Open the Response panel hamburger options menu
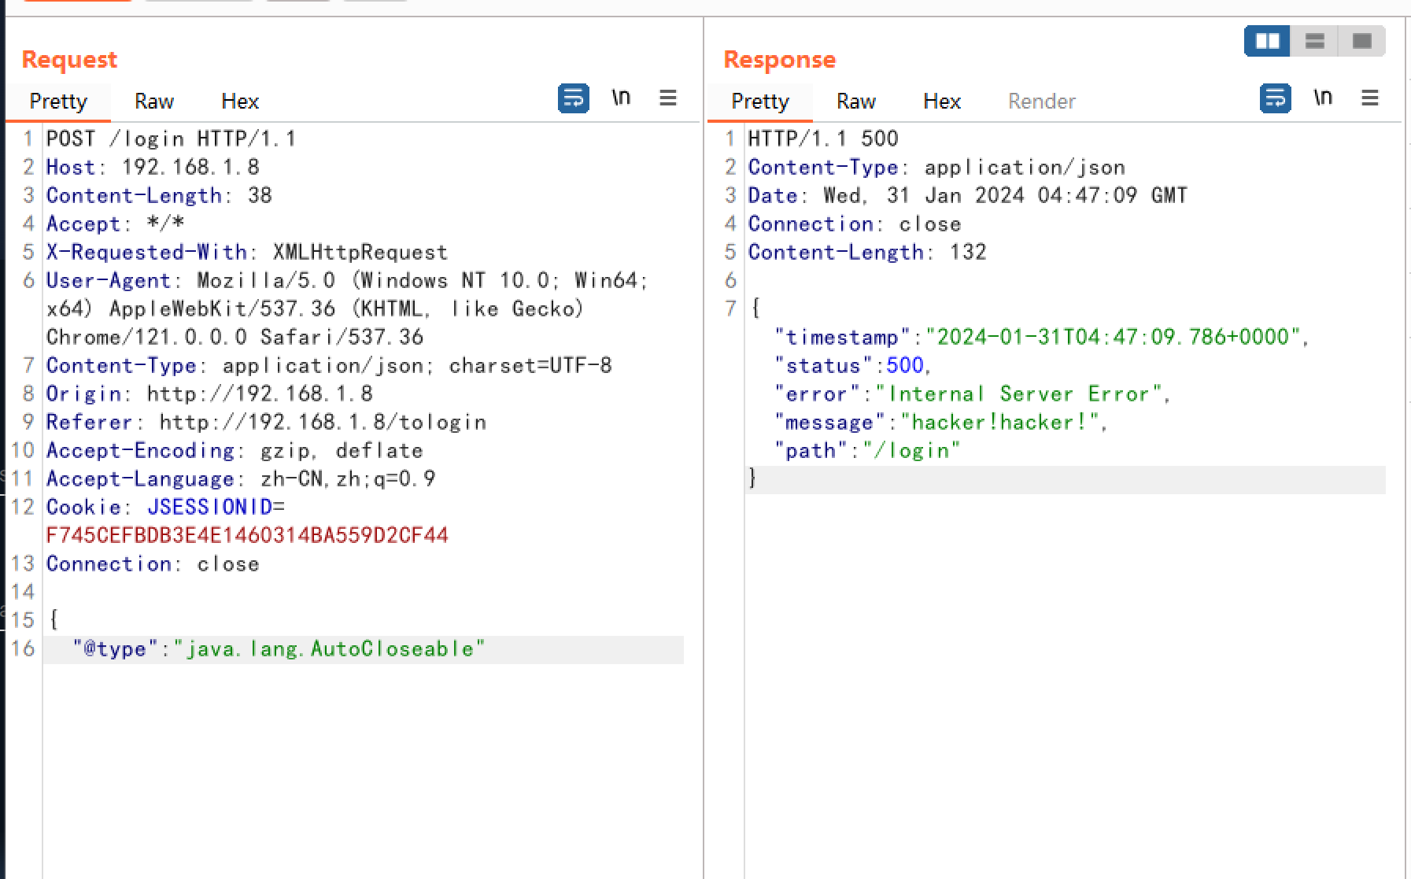 click(1369, 98)
